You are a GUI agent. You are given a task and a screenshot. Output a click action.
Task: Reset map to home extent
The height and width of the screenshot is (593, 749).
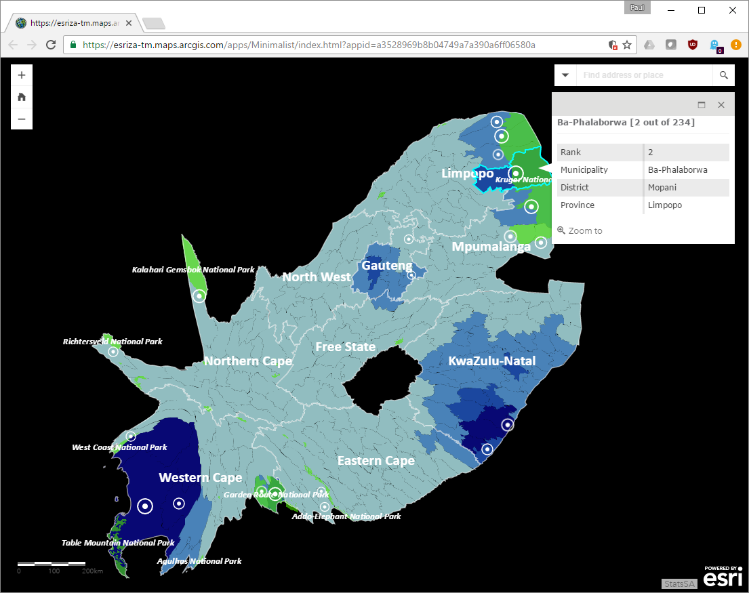tap(22, 97)
